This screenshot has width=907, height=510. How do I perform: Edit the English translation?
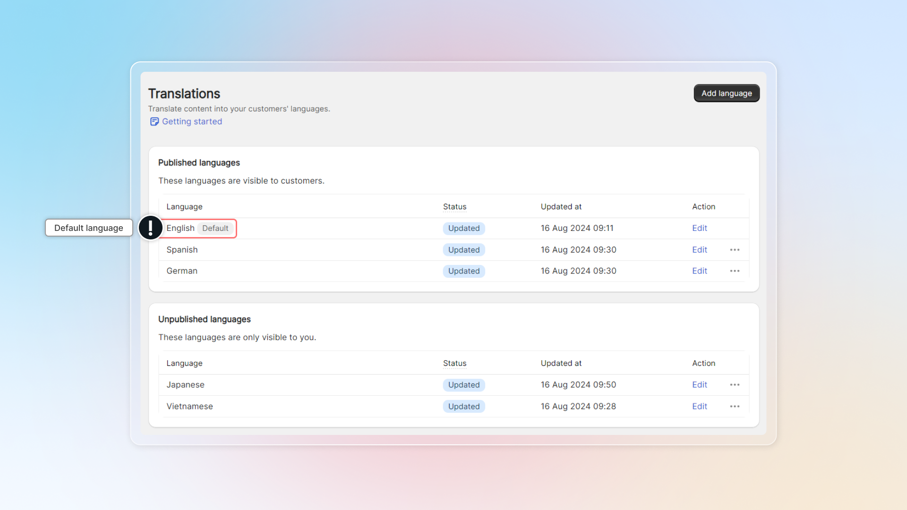[x=699, y=228]
